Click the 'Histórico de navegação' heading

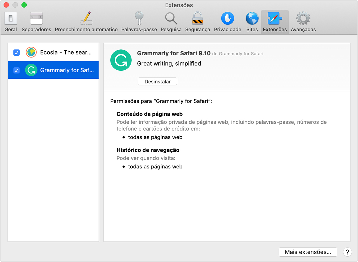148,150
